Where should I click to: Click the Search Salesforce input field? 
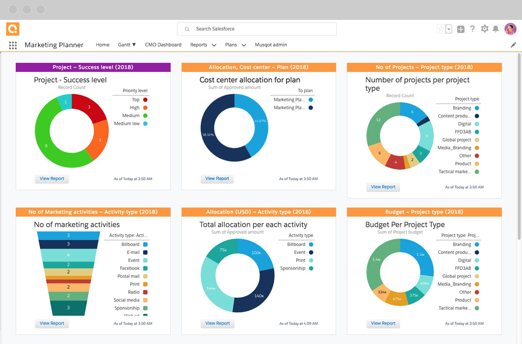pyautogui.click(x=256, y=29)
